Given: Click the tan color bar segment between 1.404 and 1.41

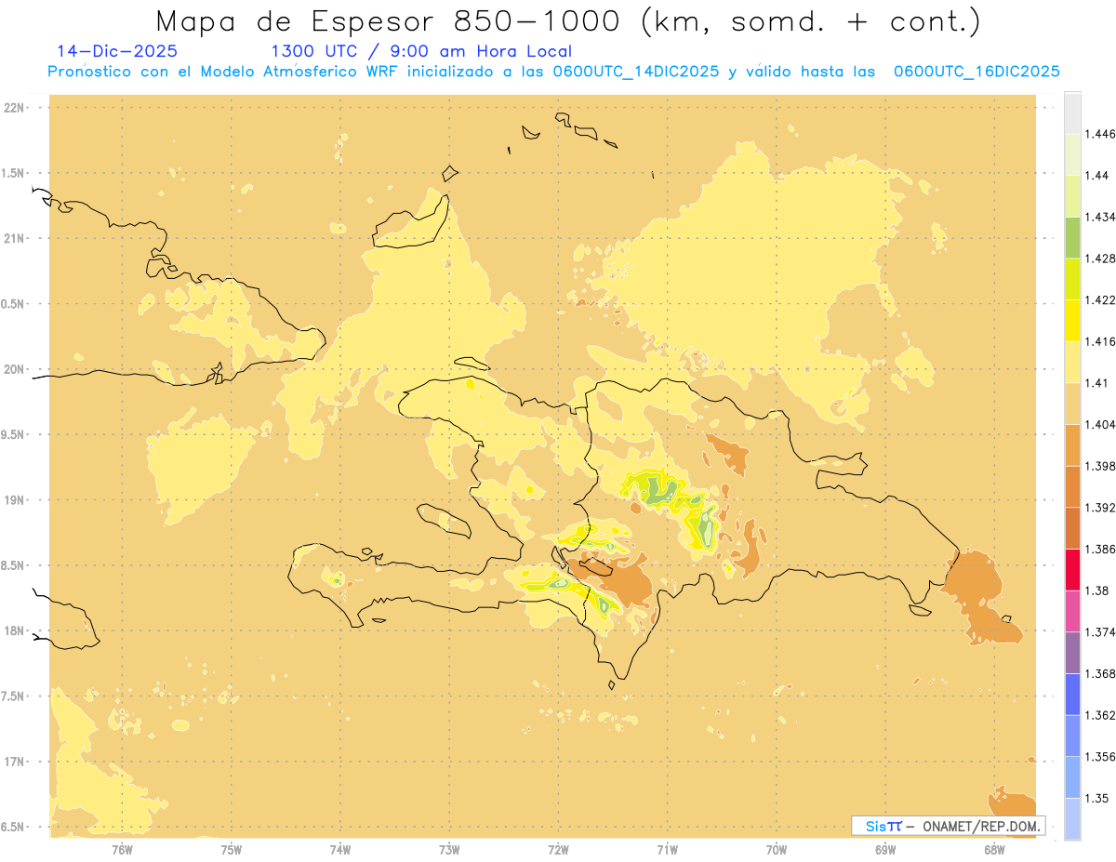Looking at the screenshot, I should (x=1072, y=404).
